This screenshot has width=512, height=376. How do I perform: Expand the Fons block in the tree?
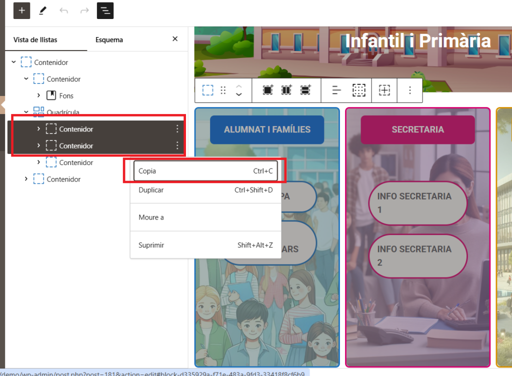(38, 95)
